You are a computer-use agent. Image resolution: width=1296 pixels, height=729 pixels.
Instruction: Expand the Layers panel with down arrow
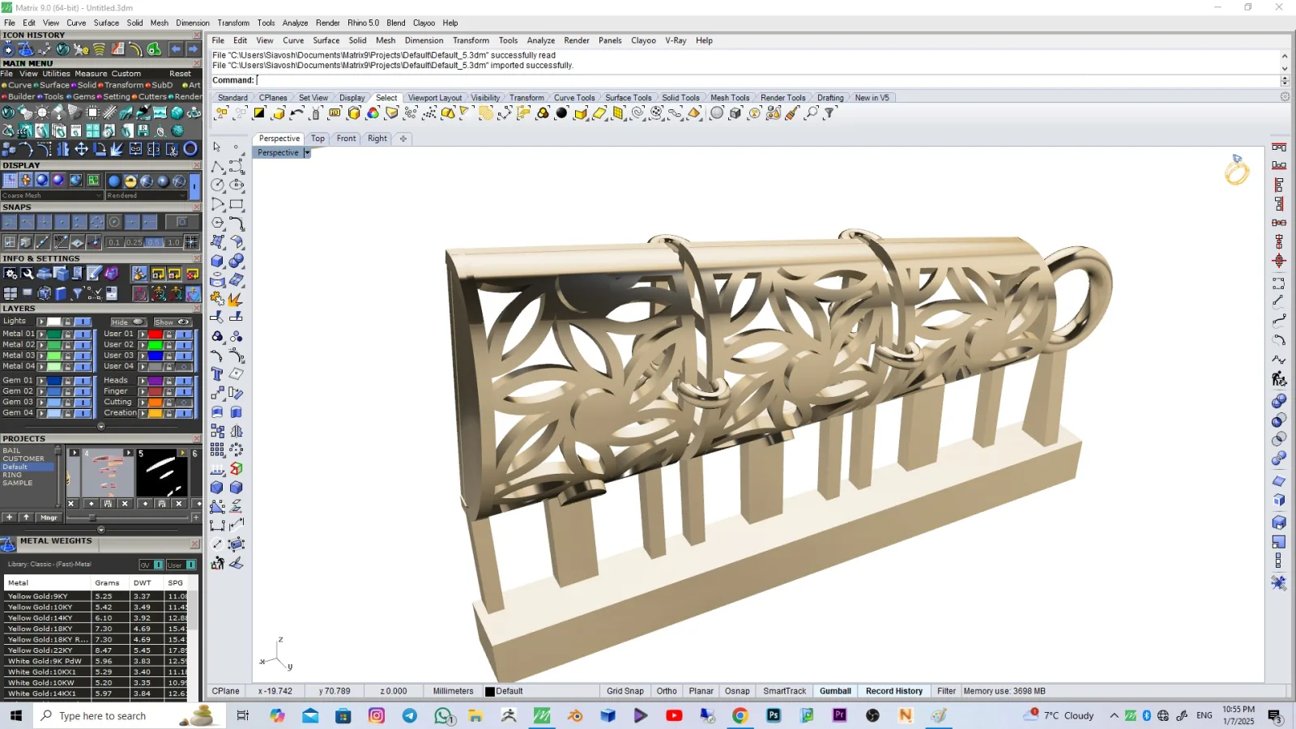point(101,426)
